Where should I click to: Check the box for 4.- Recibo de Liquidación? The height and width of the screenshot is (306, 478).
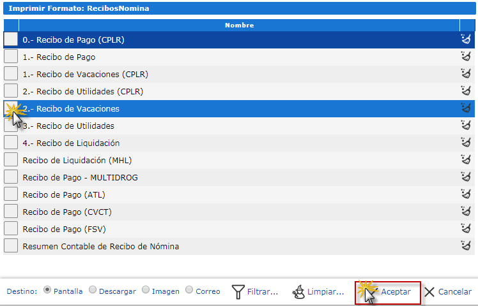11,142
